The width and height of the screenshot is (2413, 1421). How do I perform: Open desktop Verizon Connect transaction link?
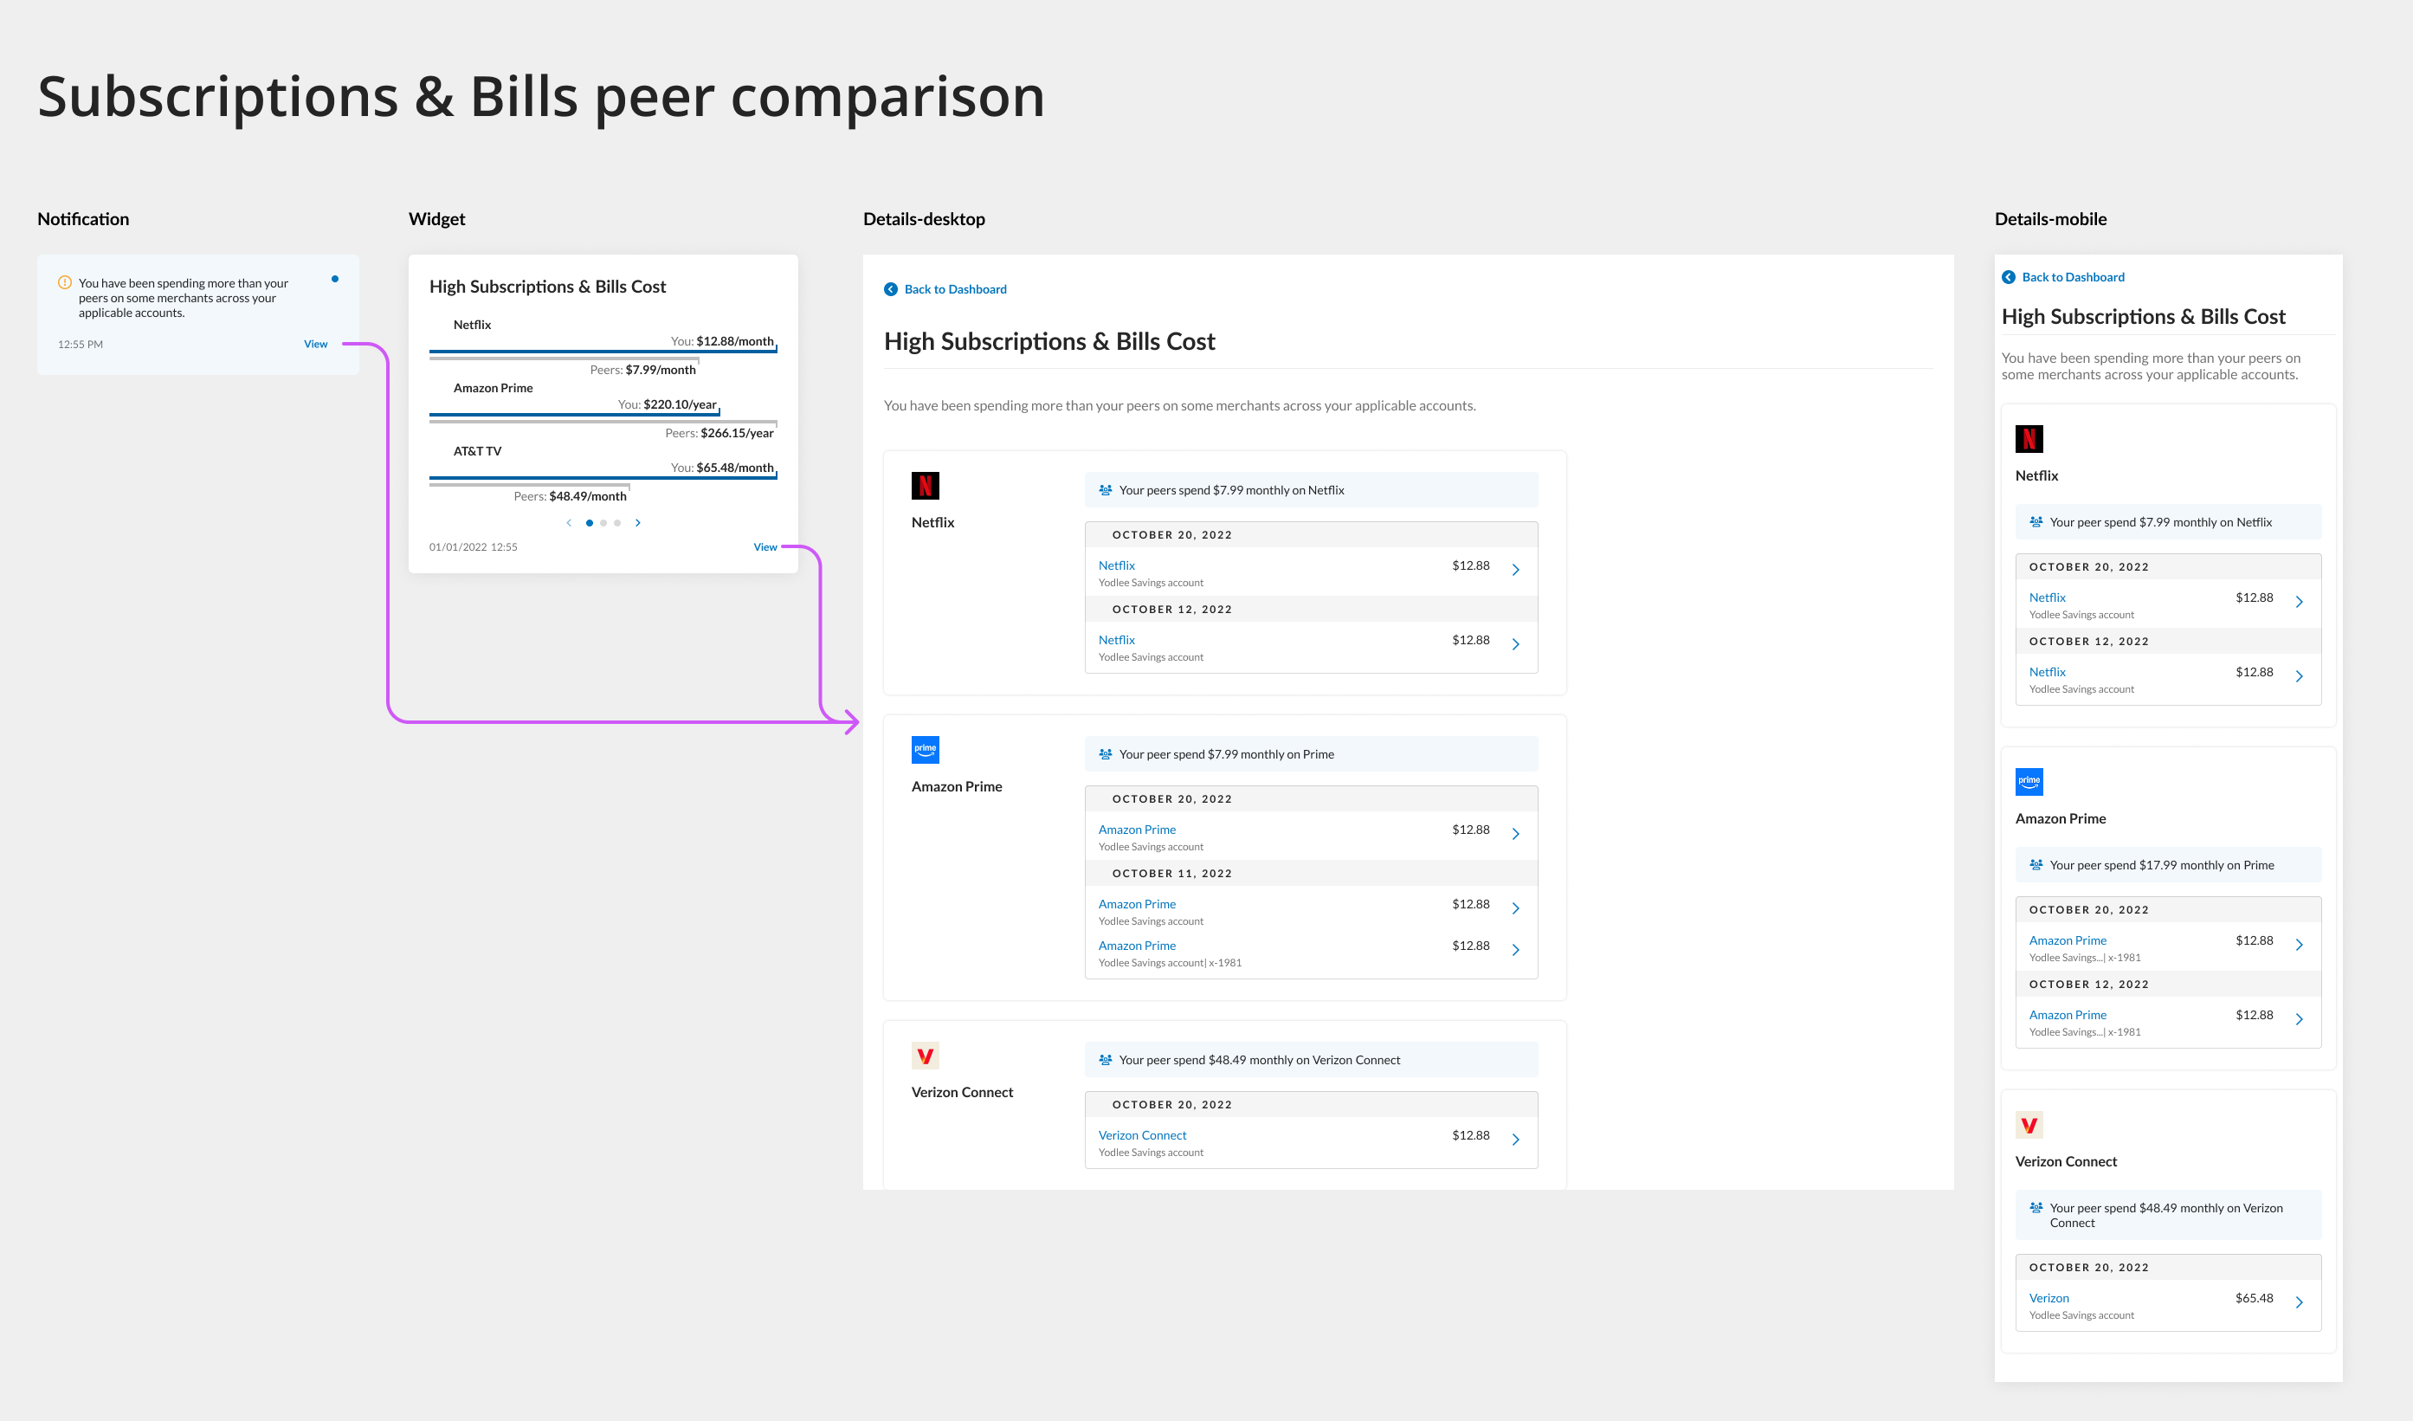click(1142, 1134)
